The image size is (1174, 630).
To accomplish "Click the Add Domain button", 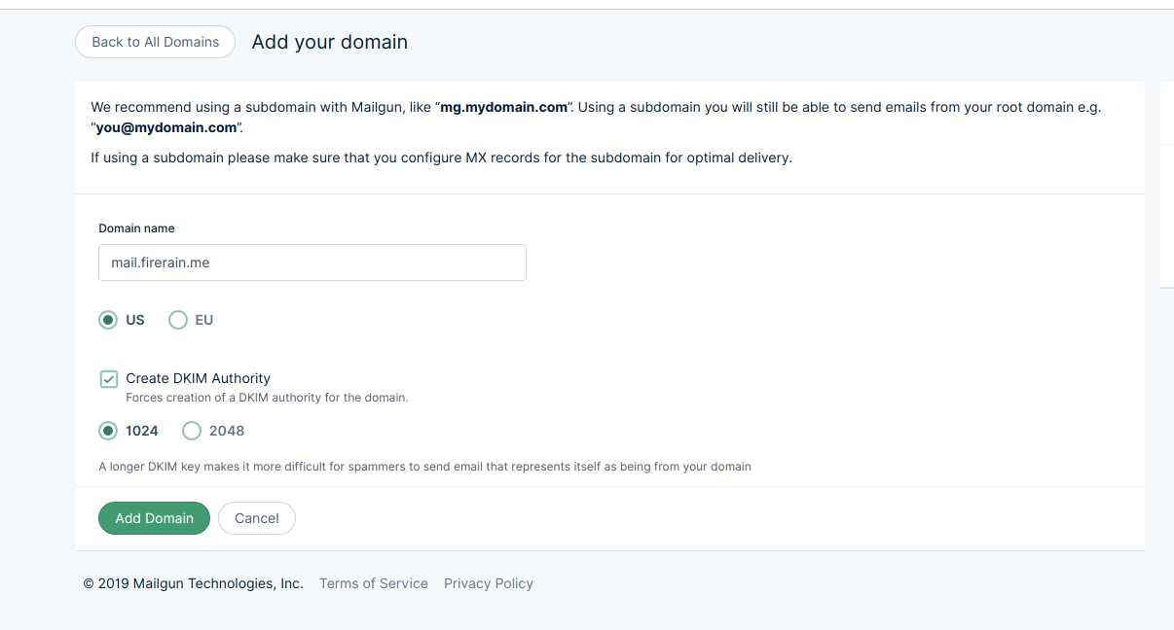I will click(154, 518).
